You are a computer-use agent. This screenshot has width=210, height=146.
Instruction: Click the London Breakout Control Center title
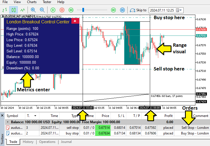coord(38,22)
